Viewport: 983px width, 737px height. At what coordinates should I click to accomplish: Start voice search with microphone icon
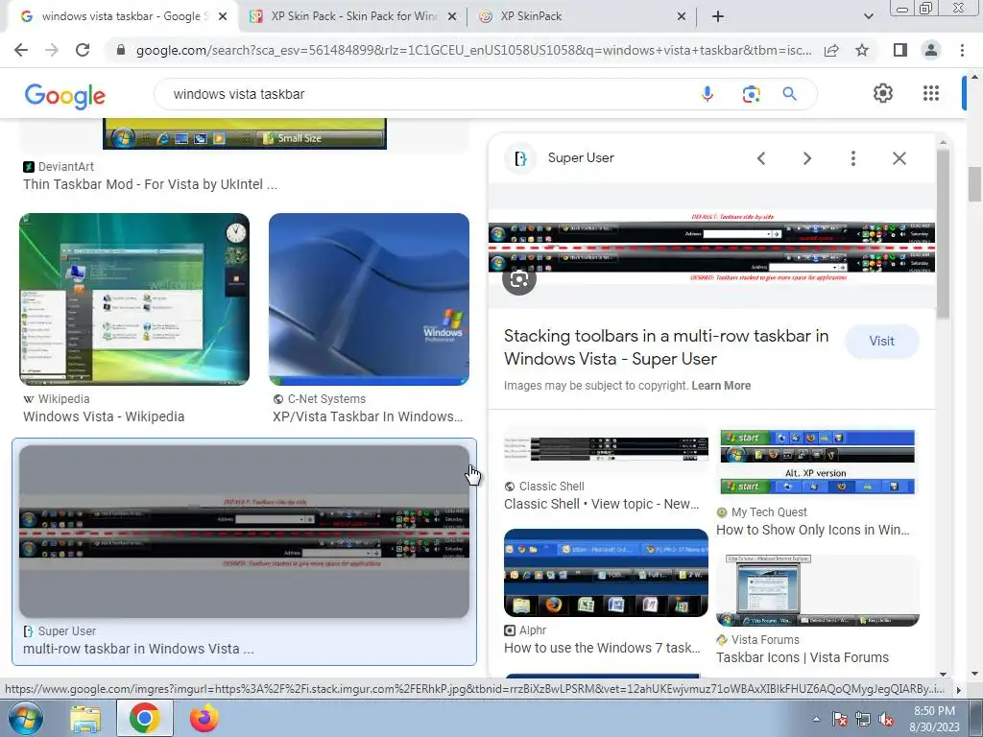[x=707, y=94]
